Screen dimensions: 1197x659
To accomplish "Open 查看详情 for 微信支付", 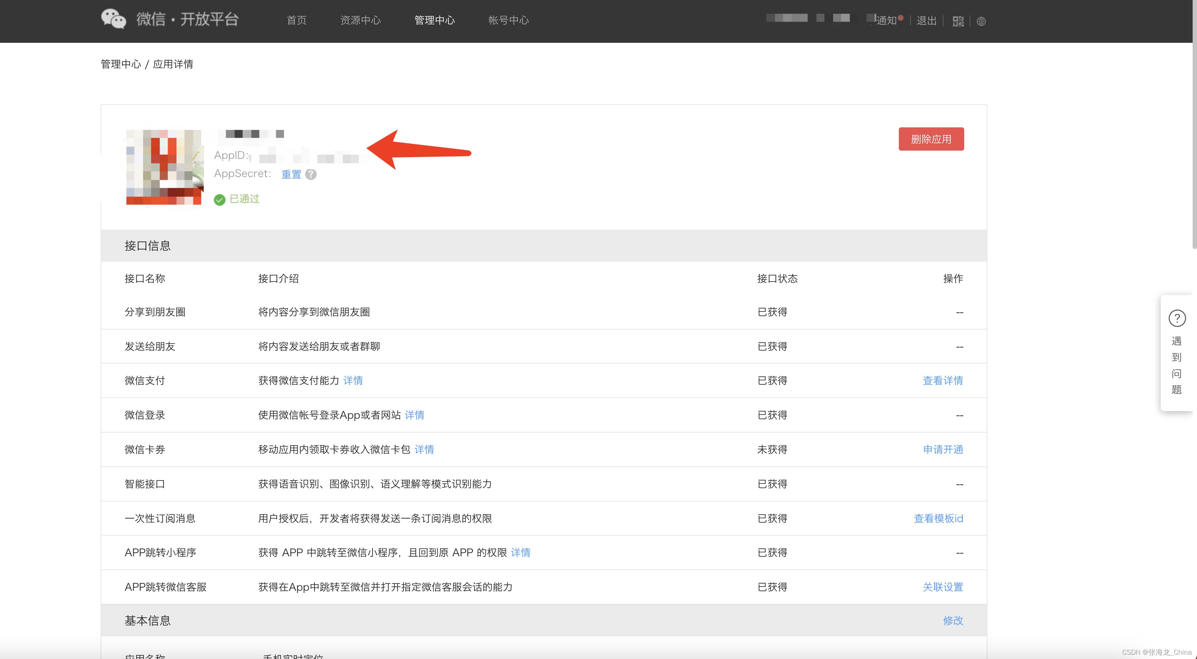I will [942, 380].
